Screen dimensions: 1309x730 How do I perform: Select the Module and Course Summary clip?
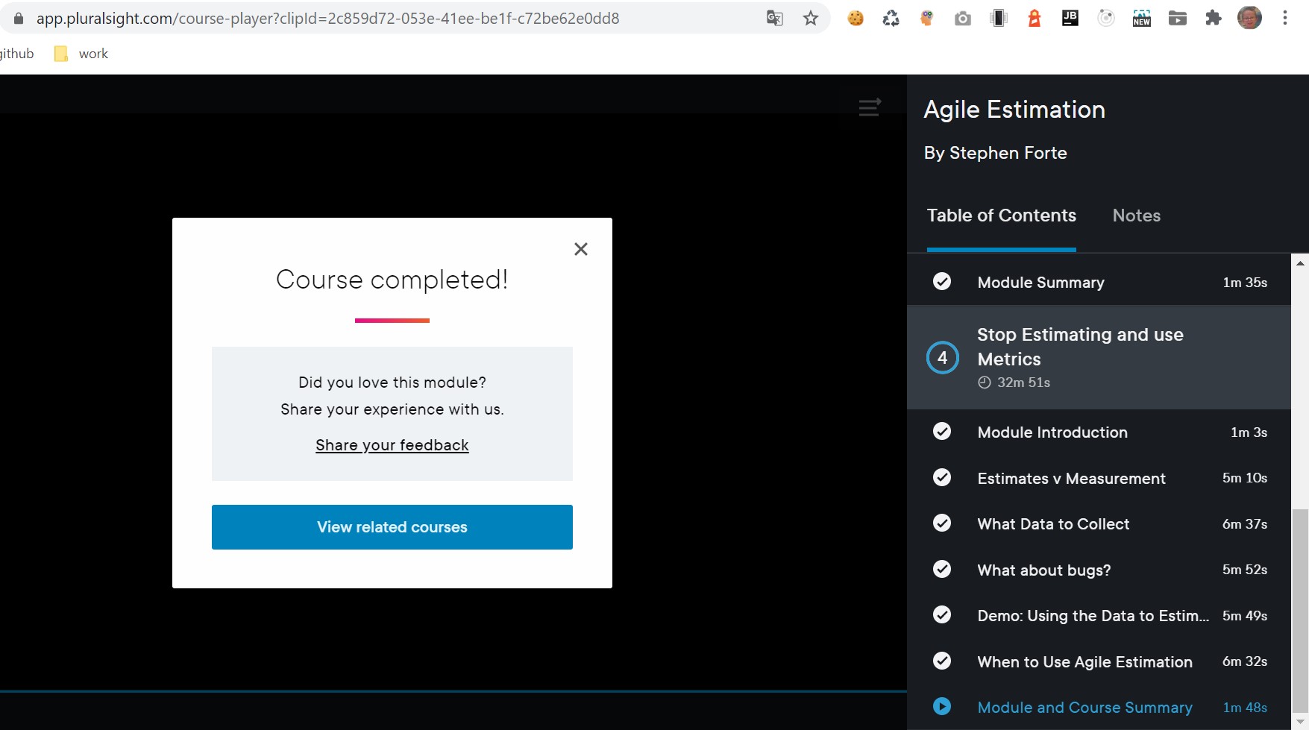coord(1099,708)
